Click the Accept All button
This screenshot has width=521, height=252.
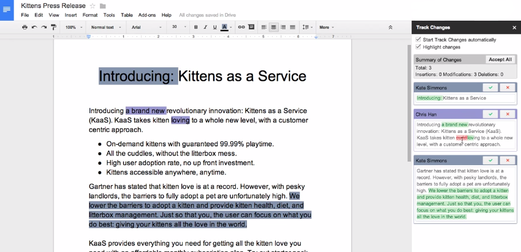pos(500,59)
